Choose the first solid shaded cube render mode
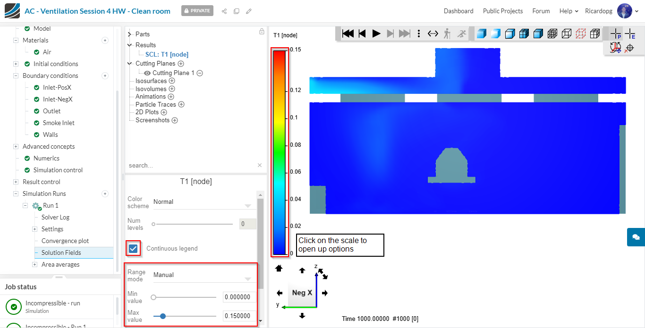Image resolution: width=645 pixels, height=328 pixels. click(x=481, y=34)
